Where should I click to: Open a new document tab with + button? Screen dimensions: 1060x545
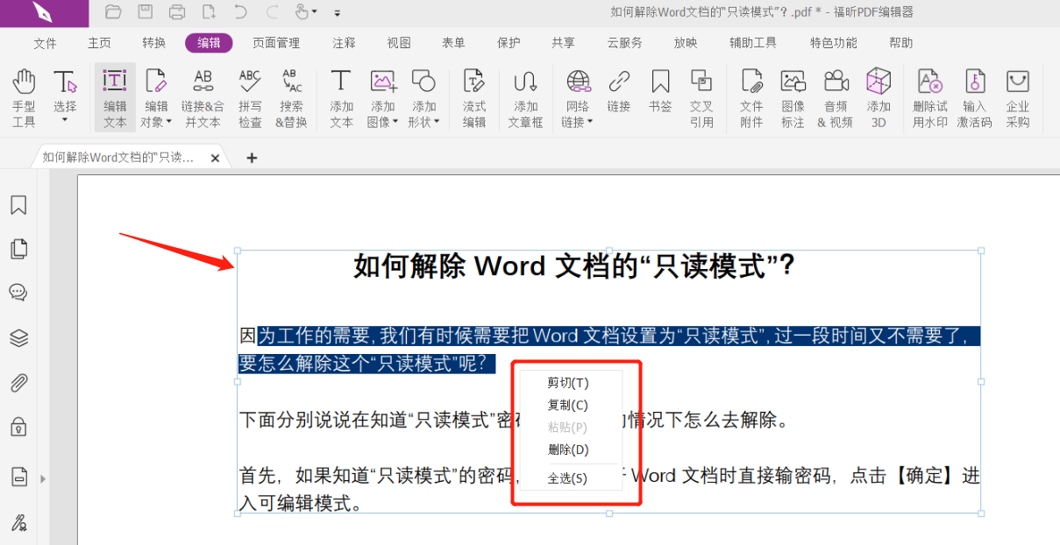pyautogui.click(x=252, y=159)
